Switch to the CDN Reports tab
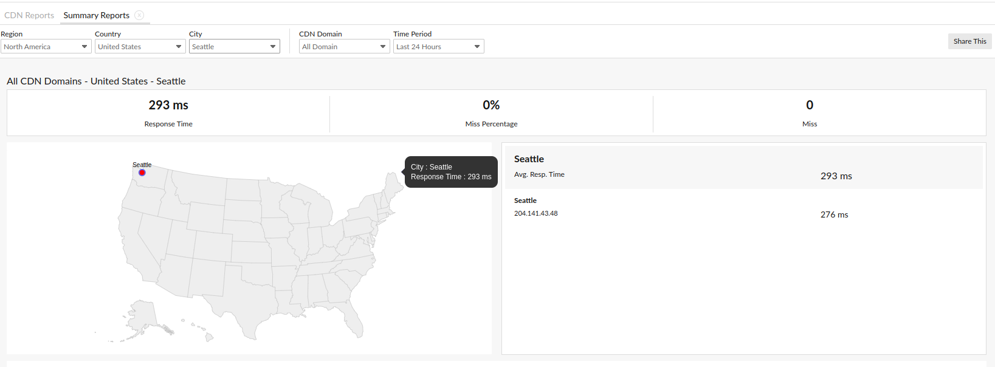995x367 pixels. coord(29,15)
